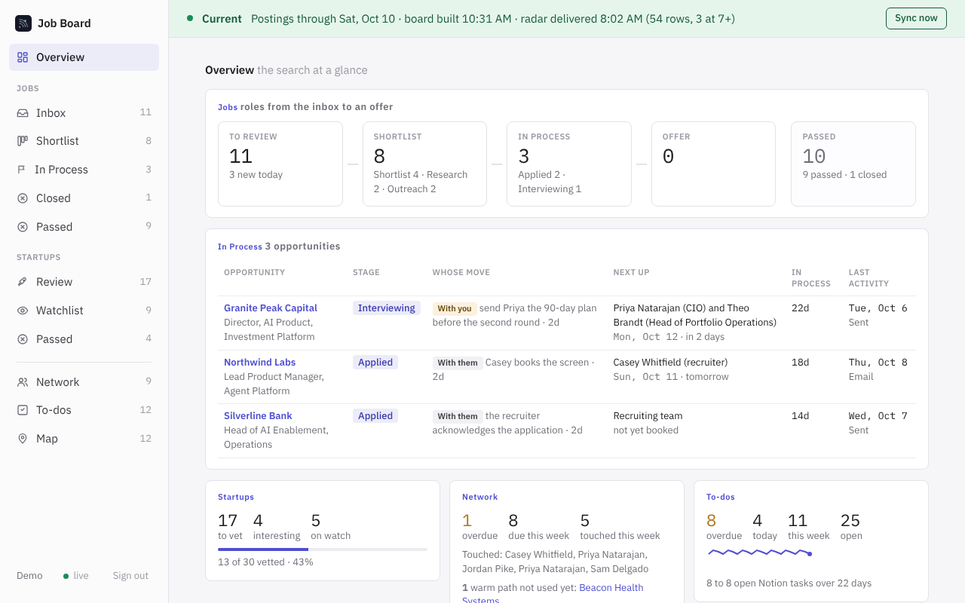This screenshot has width=965, height=603.
Task: Go to Shortlist in sidebar
Action: (x=84, y=141)
